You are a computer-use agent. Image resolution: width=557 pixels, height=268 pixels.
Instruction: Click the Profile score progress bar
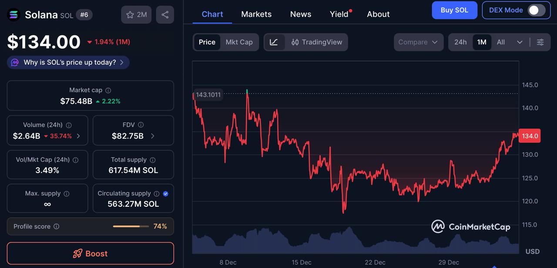131,226
